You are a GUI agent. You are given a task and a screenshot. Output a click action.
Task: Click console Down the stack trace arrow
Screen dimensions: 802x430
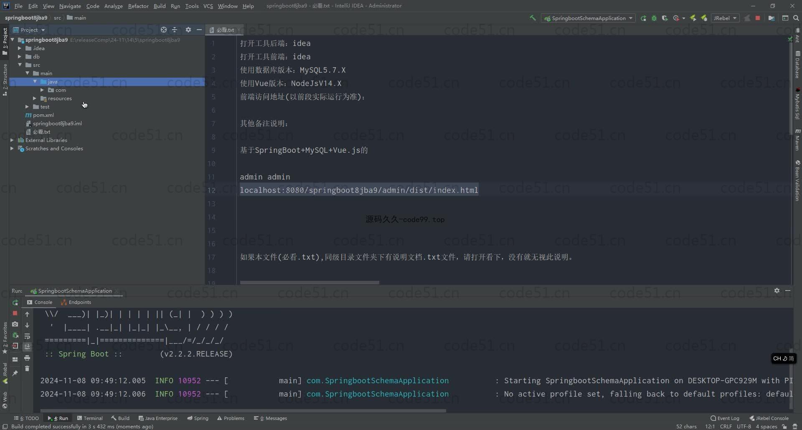click(x=27, y=325)
